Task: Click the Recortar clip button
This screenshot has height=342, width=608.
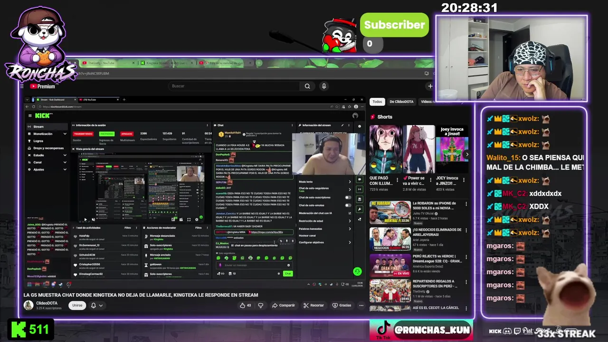Action: [313, 305]
